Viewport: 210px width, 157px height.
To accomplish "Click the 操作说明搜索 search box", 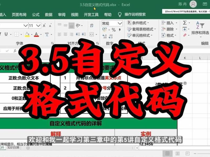I will tap(135, 14).
